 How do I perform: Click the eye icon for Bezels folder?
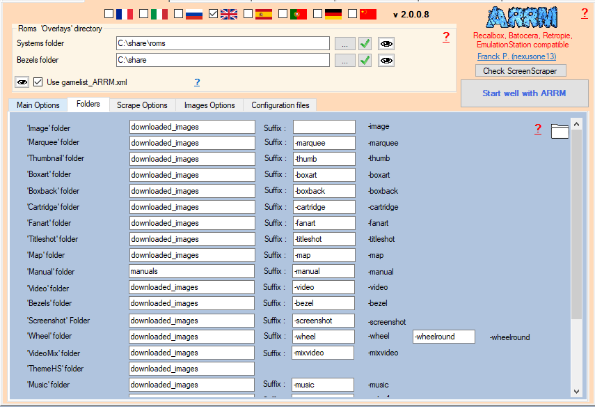pyautogui.click(x=386, y=61)
